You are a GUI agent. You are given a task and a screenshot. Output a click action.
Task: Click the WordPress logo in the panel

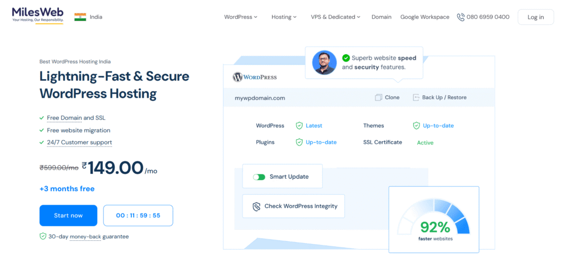click(255, 77)
